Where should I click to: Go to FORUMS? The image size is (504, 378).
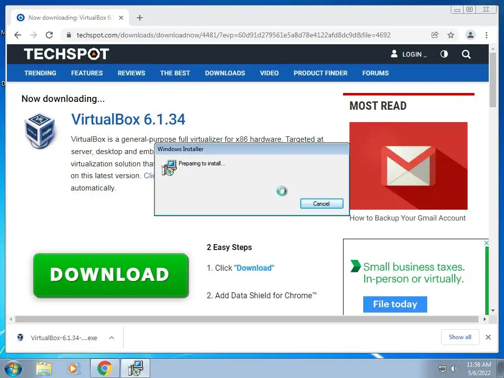pos(376,73)
